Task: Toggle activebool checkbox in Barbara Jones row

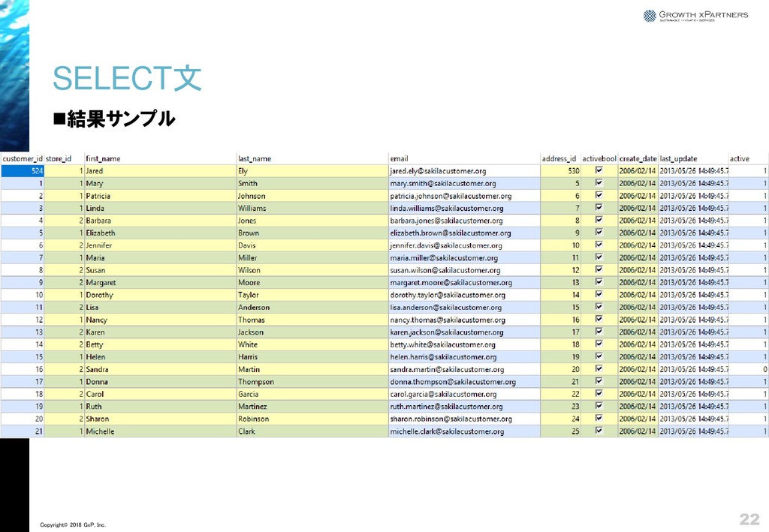Action: (x=599, y=220)
